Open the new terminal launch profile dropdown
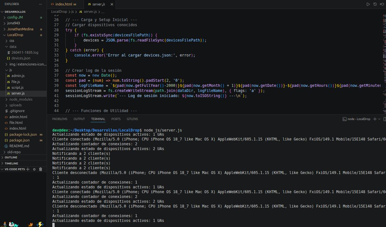This screenshot has height=227, width=386. [x=379, y=119]
